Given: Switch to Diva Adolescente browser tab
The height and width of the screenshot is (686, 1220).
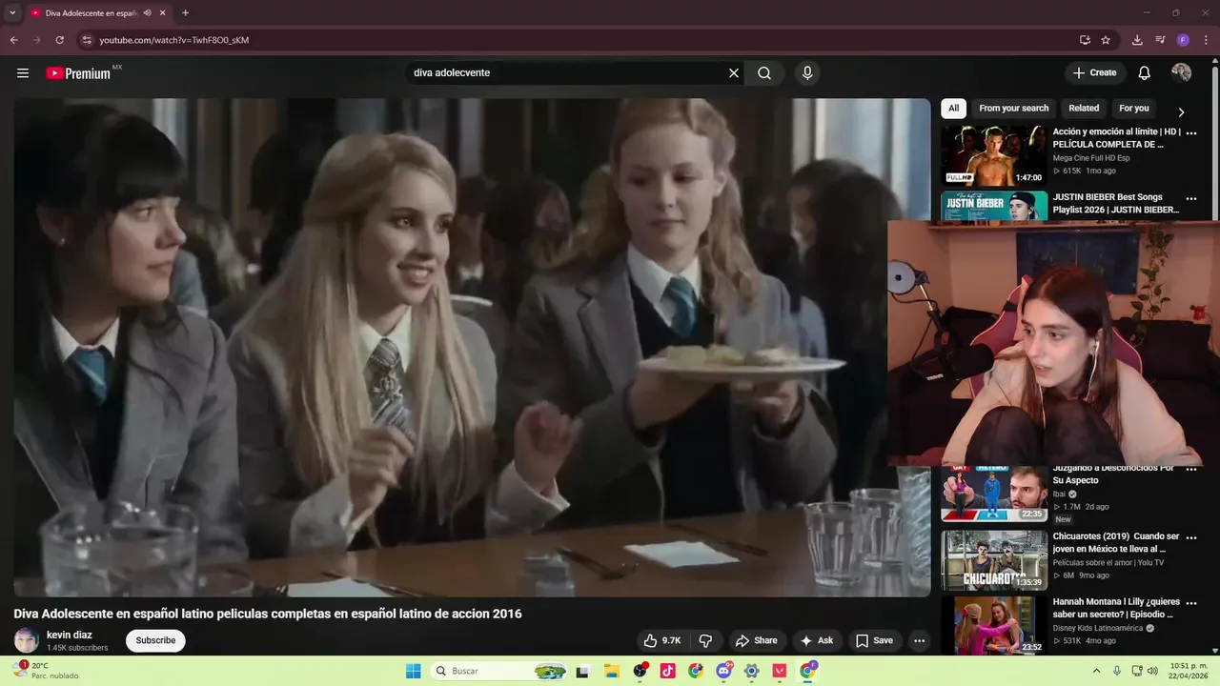Looking at the screenshot, I should 92,13.
